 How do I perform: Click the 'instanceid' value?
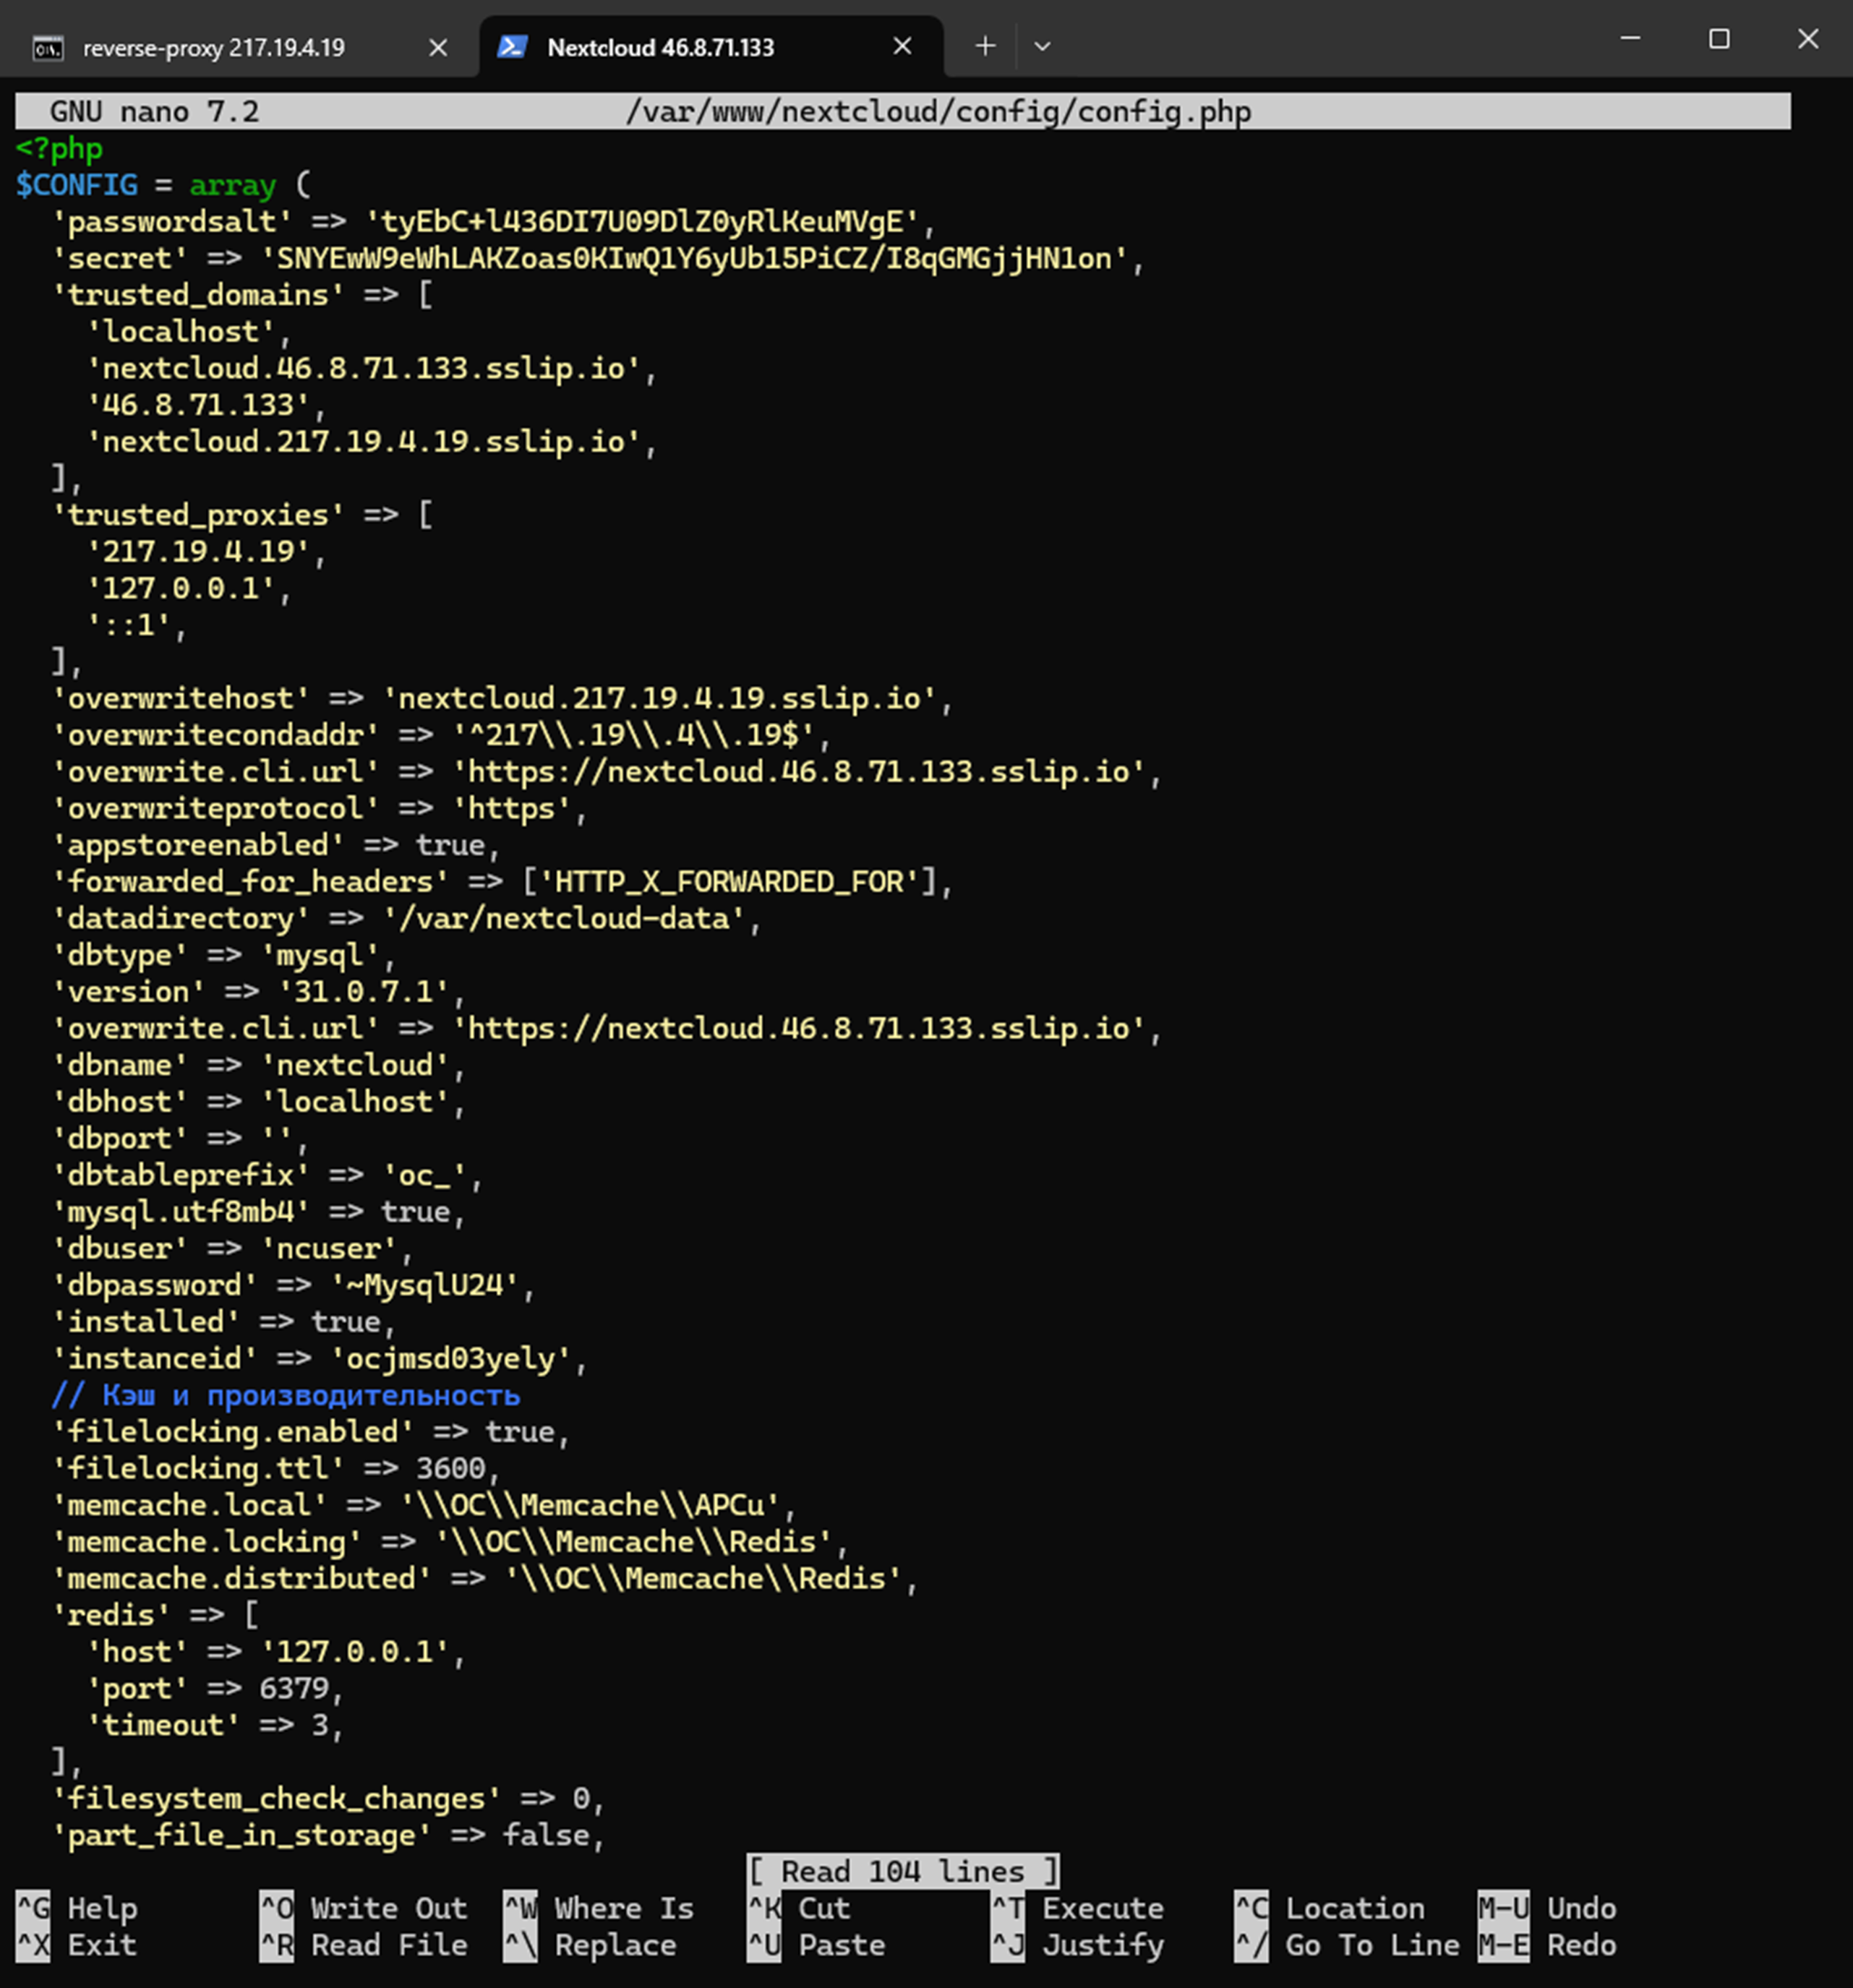(451, 1358)
